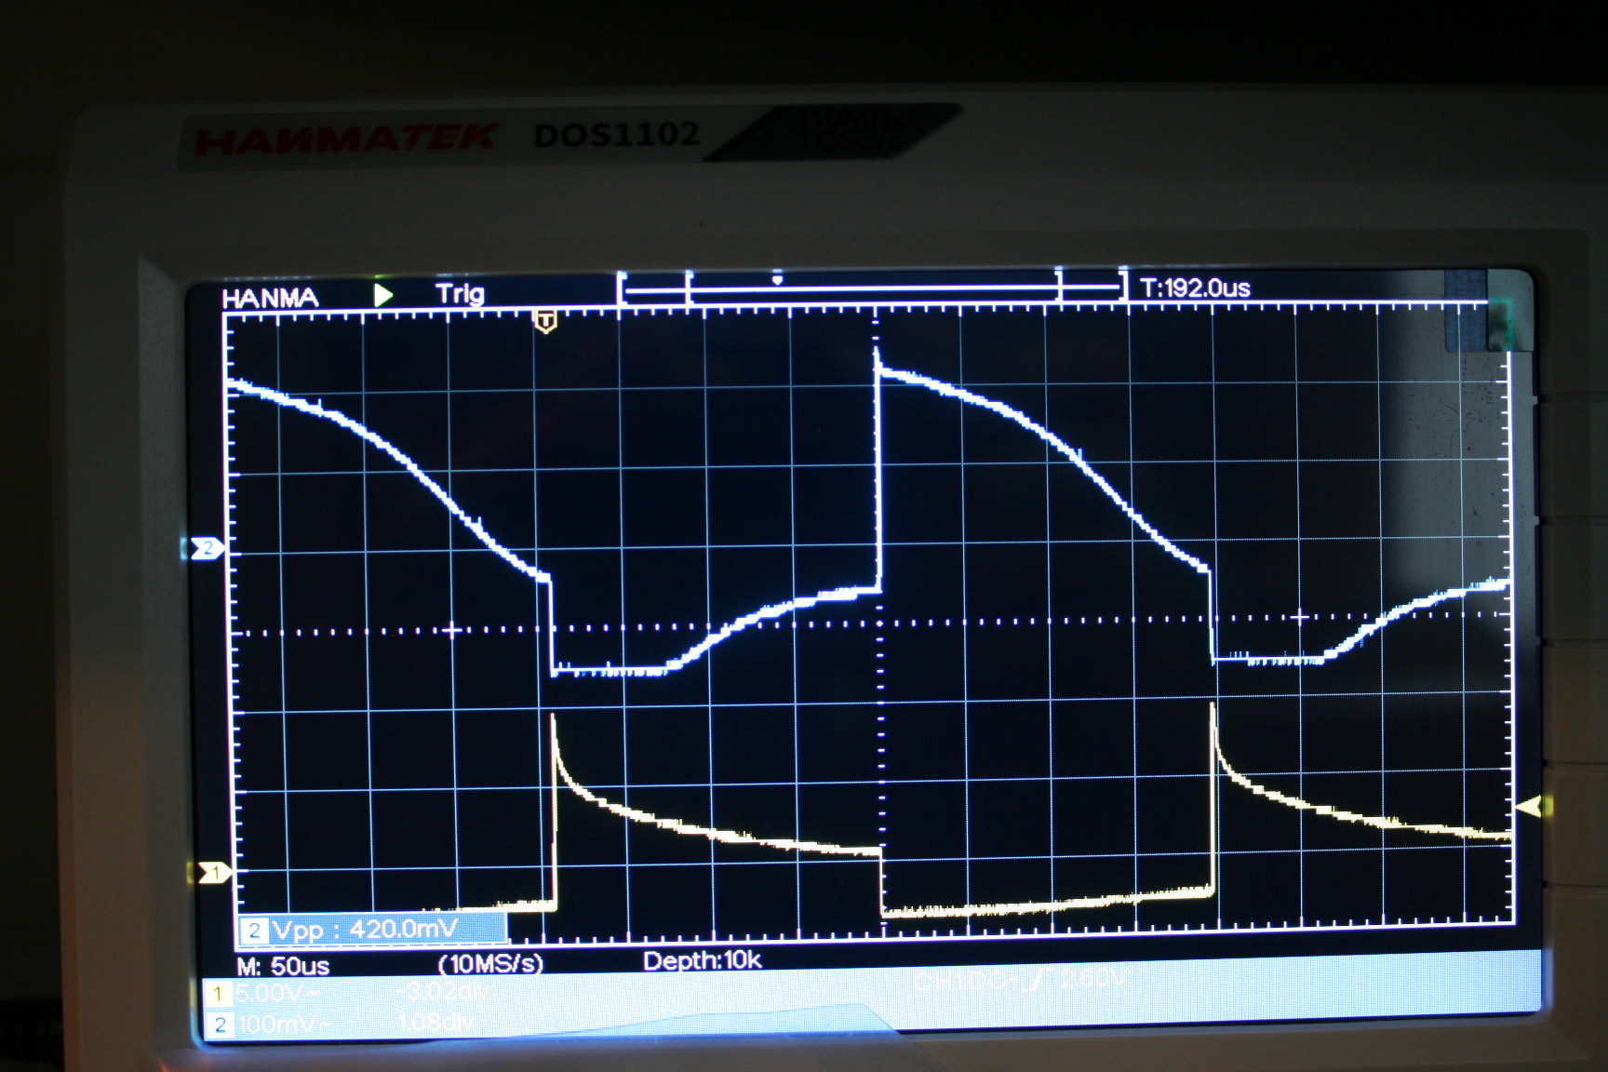Click the small marker atop memory bar
Image resolution: width=1608 pixels, height=1072 pixels.
777,279
